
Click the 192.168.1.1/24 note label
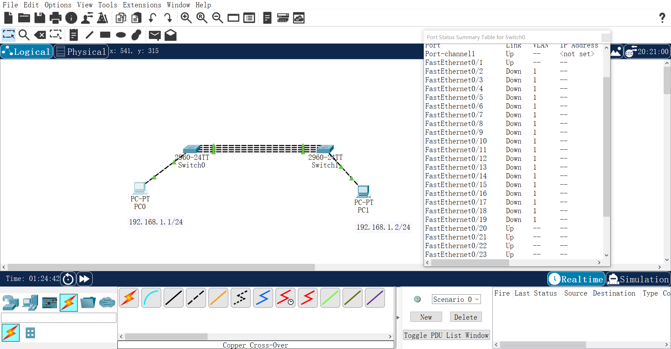(x=156, y=222)
